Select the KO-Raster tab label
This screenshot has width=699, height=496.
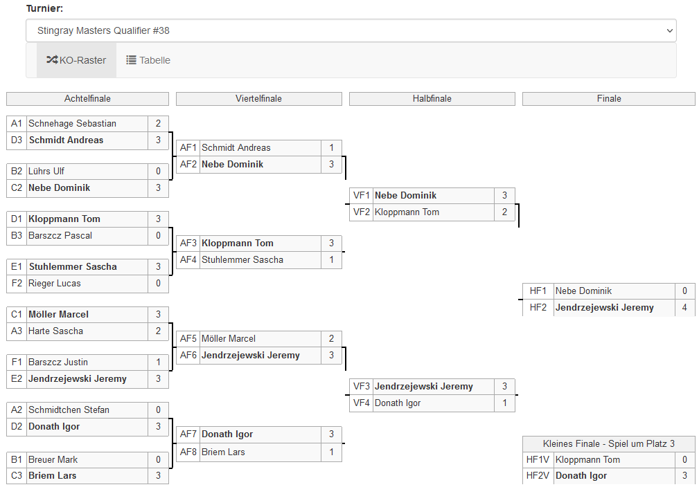pyautogui.click(x=82, y=60)
